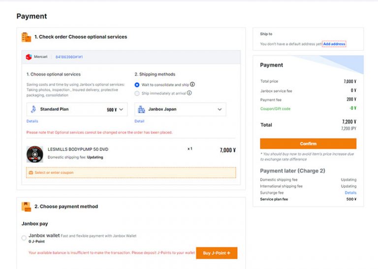The width and height of the screenshot is (378, 269).
Task: Open order number 841863980#1#1 link
Action: tap(69, 57)
